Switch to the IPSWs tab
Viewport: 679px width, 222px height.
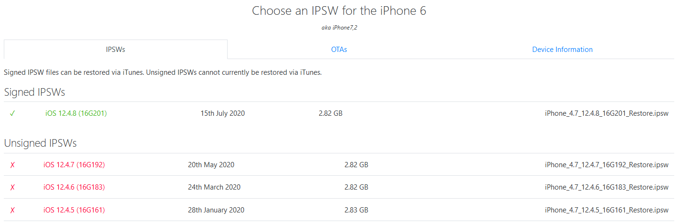(x=115, y=50)
